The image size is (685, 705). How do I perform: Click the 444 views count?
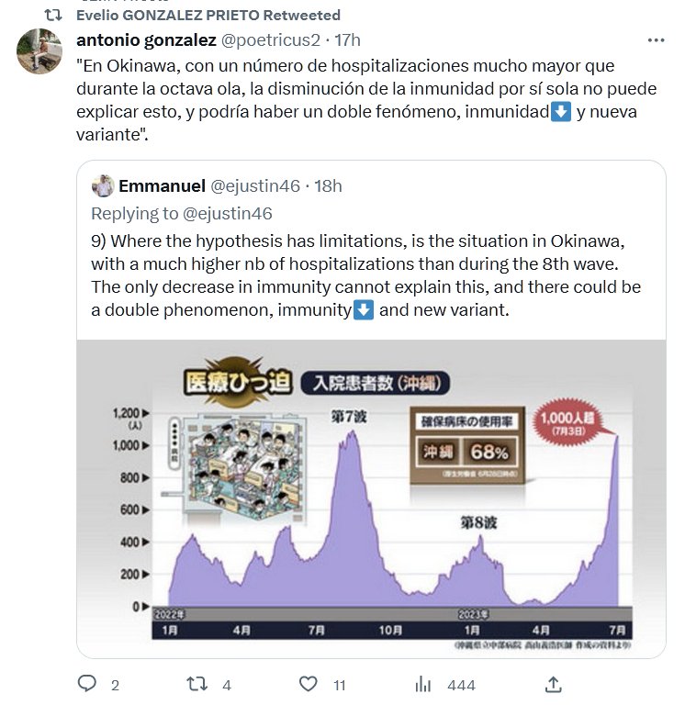pos(461,685)
